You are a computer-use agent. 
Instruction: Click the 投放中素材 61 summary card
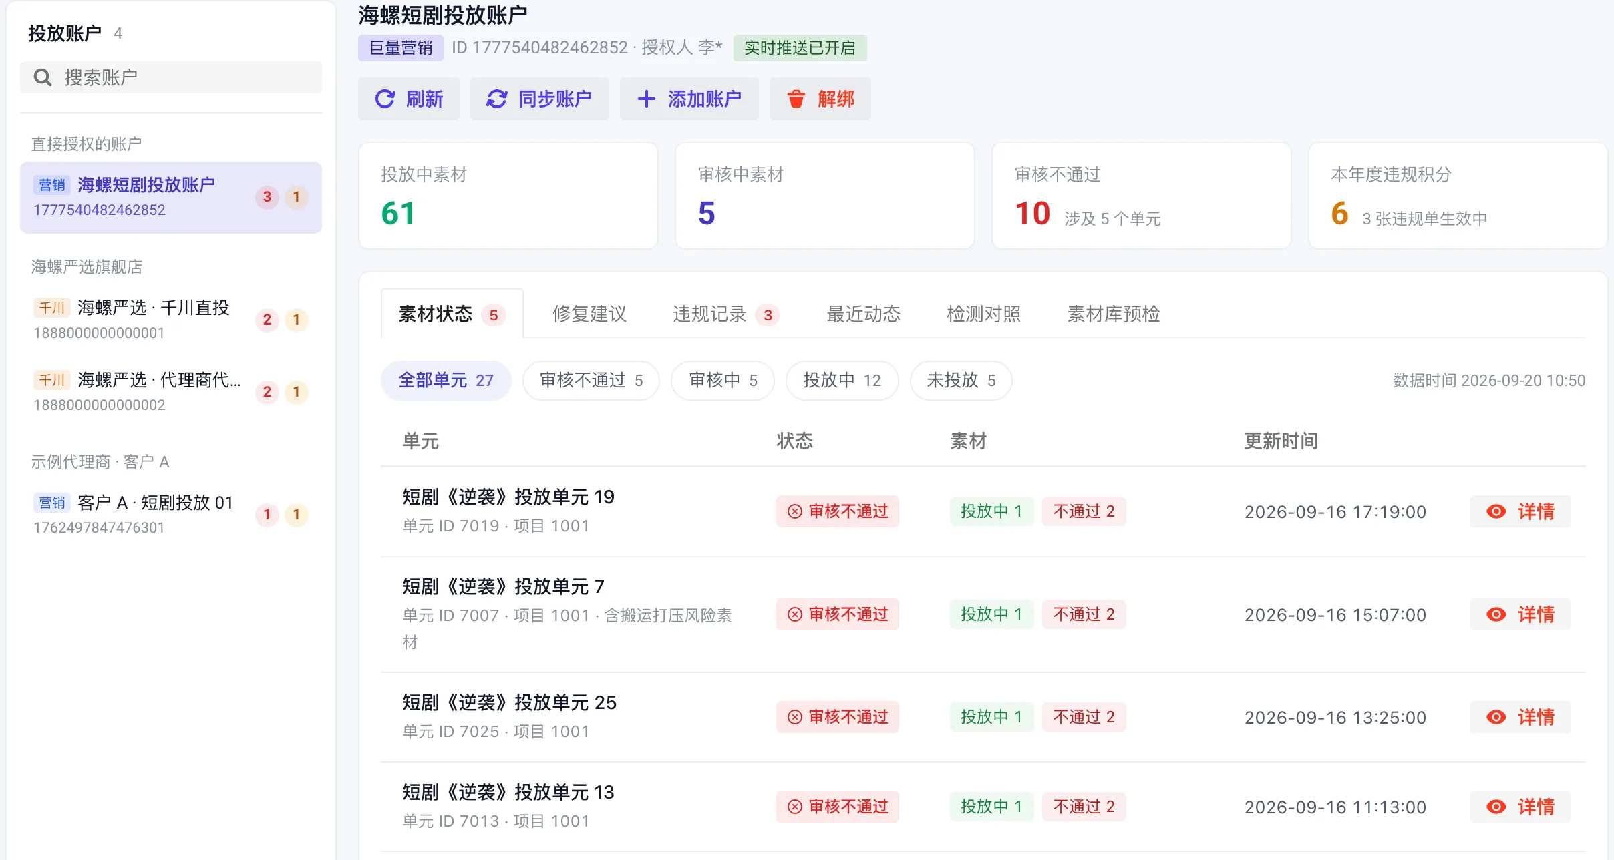(x=508, y=196)
